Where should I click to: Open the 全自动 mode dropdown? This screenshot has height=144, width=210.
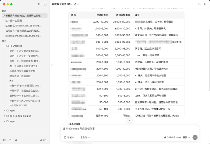tap(85, 137)
